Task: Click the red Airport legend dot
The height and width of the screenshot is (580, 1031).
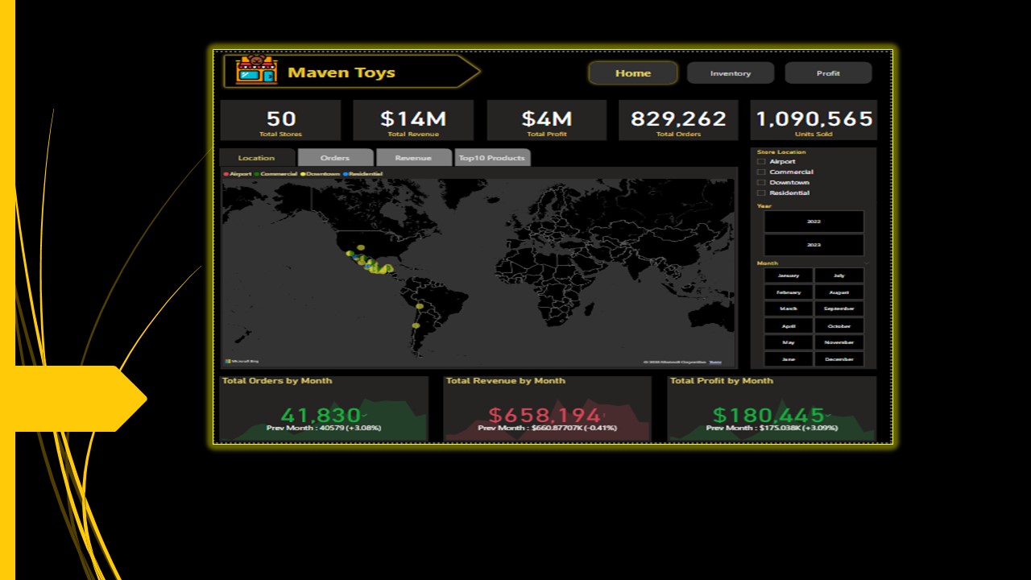Action: tap(226, 174)
